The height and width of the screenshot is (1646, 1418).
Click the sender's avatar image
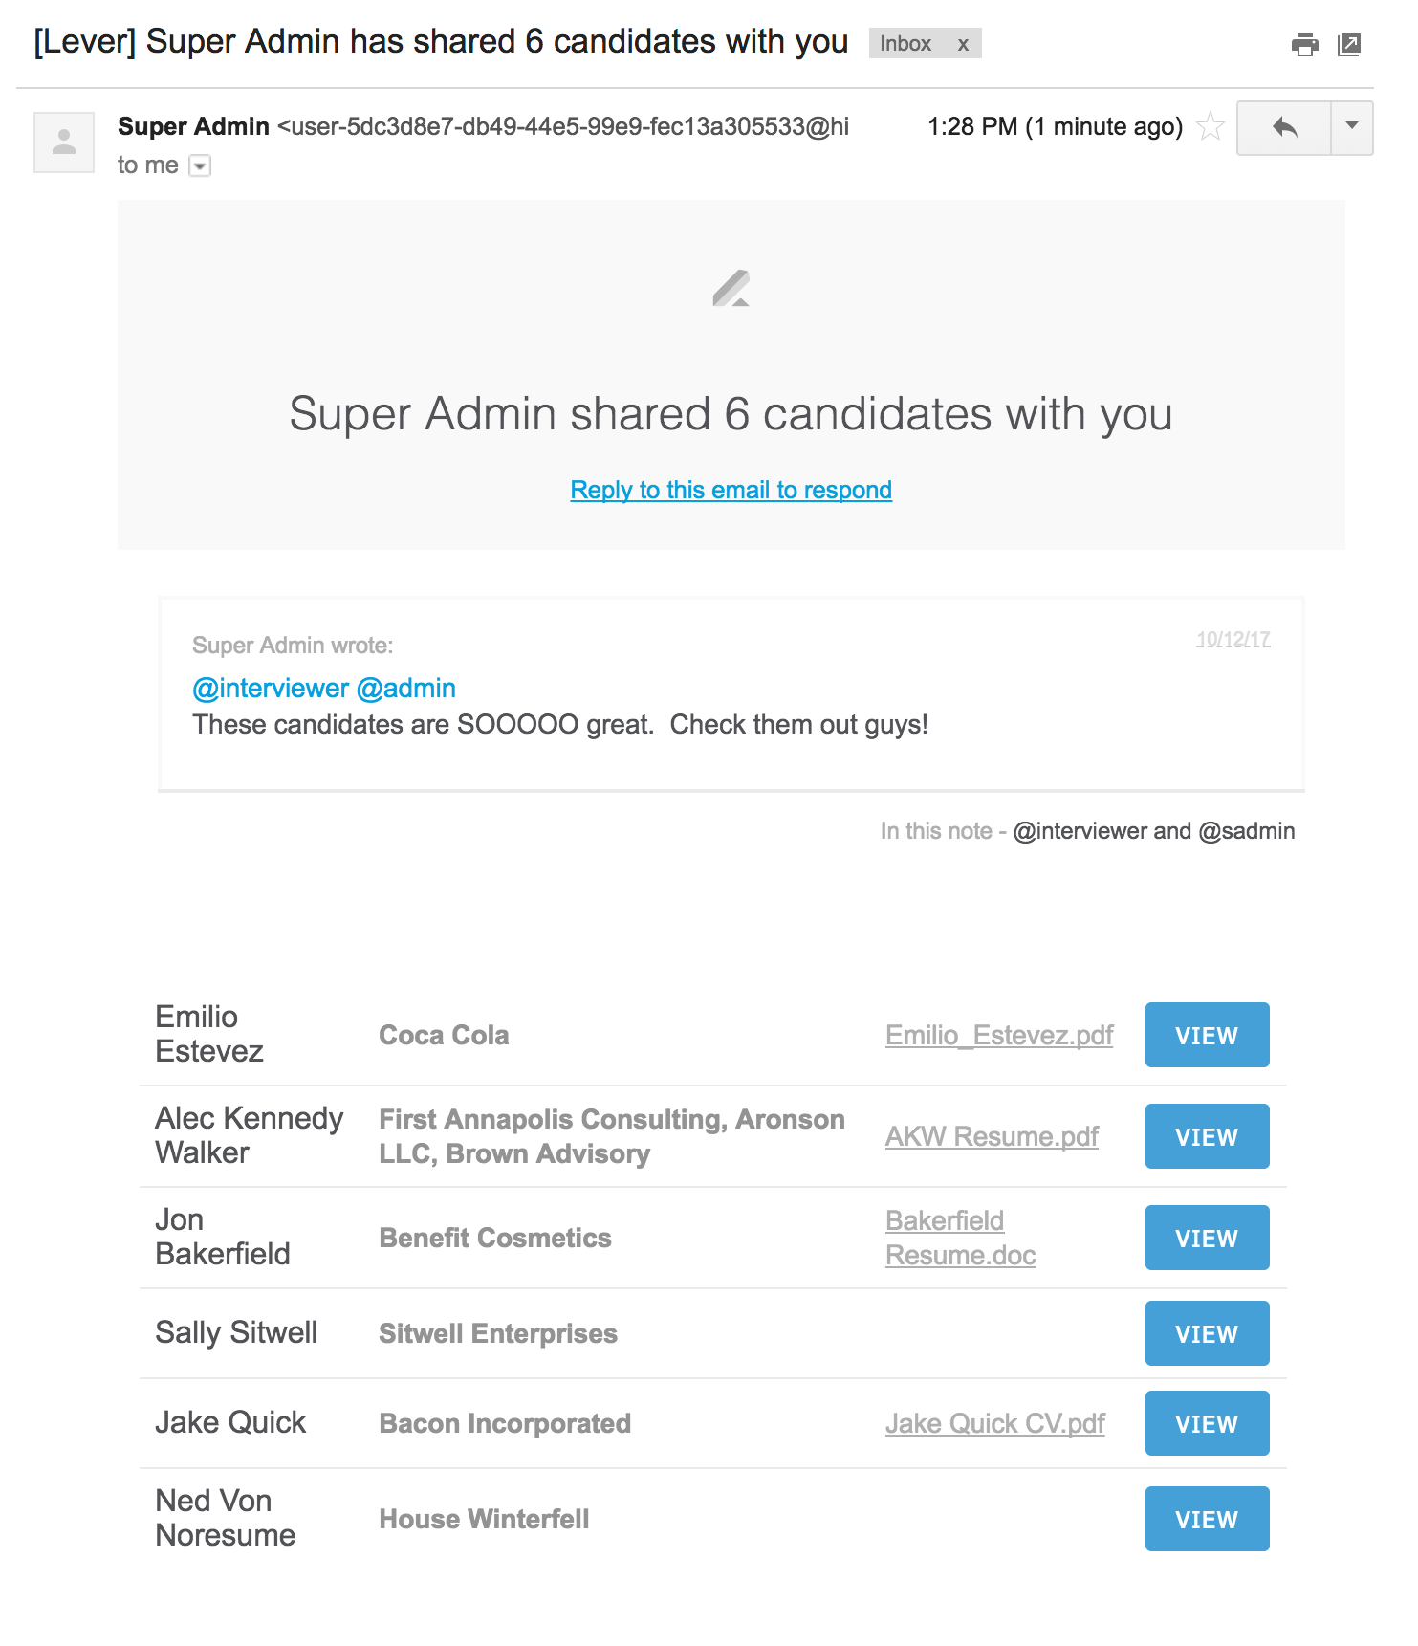click(63, 141)
